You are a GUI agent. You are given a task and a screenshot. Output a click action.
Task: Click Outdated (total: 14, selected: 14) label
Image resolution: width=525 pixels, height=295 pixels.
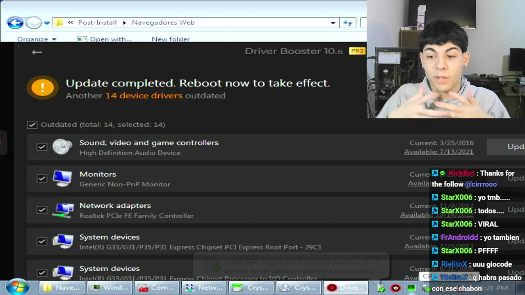103,125
